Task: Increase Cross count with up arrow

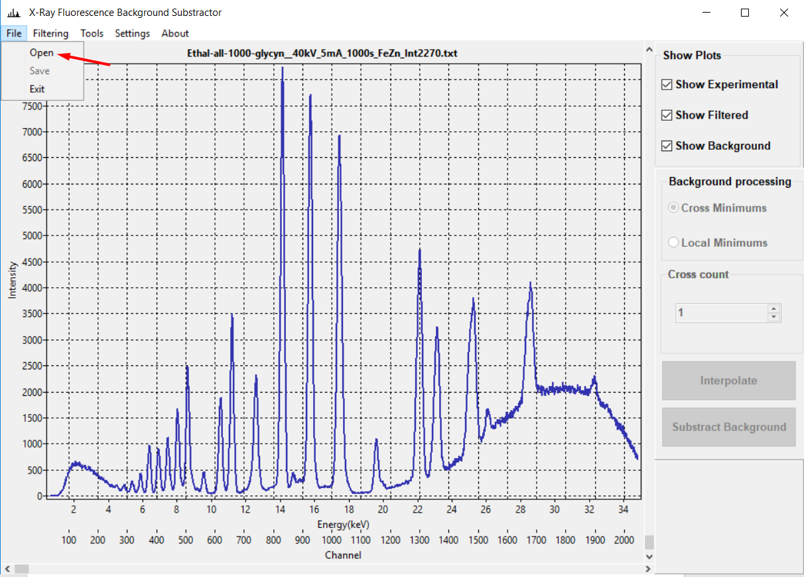Action: 773,308
